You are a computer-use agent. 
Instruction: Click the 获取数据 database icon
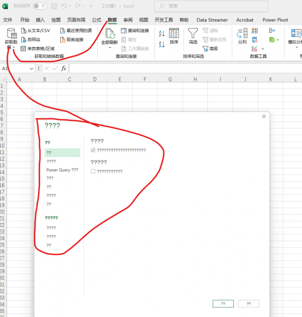click(12, 33)
